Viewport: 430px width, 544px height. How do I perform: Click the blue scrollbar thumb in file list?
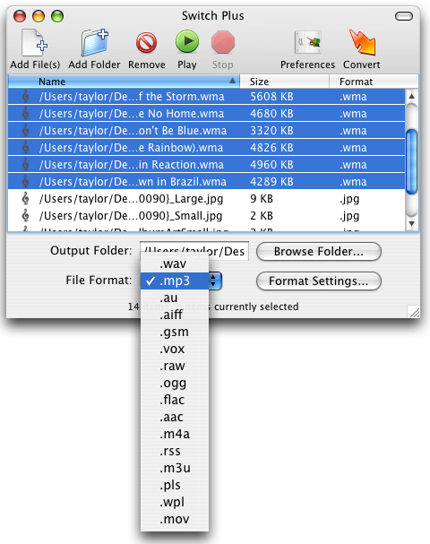(x=411, y=161)
